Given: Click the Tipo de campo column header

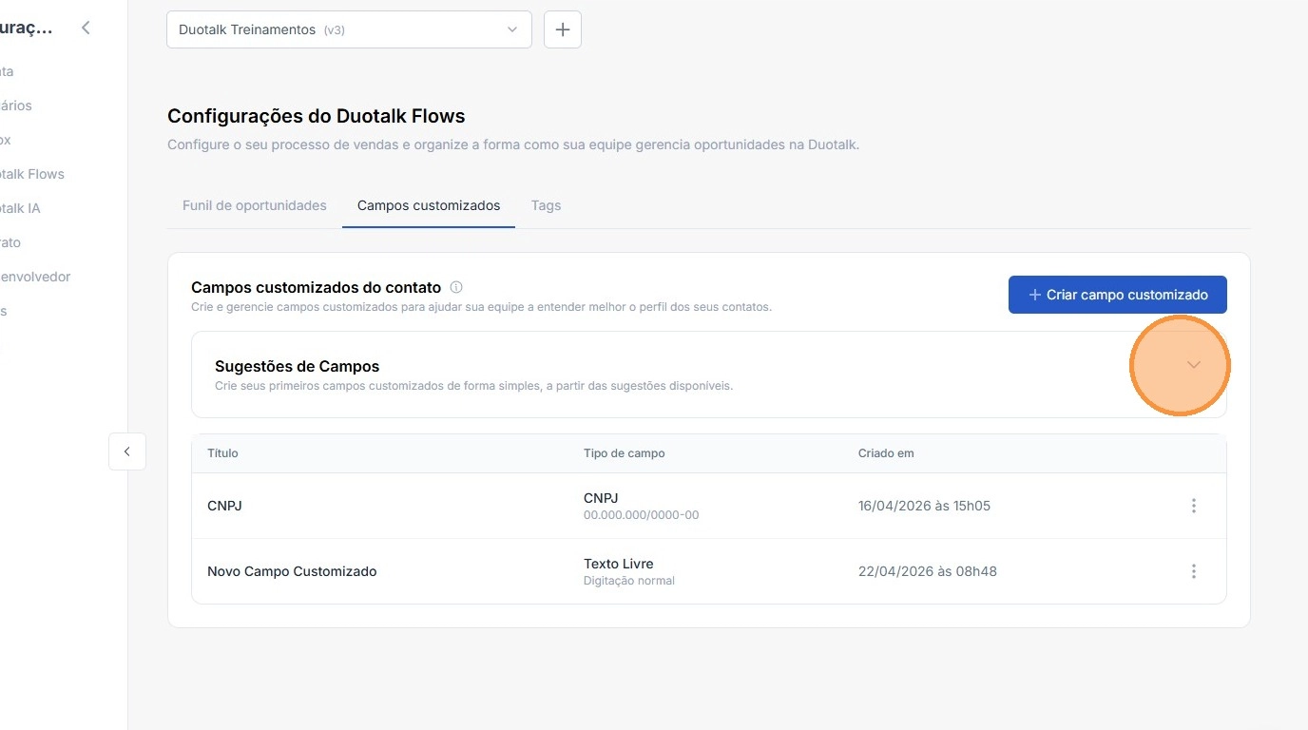Looking at the screenshot, I should 624,453.
